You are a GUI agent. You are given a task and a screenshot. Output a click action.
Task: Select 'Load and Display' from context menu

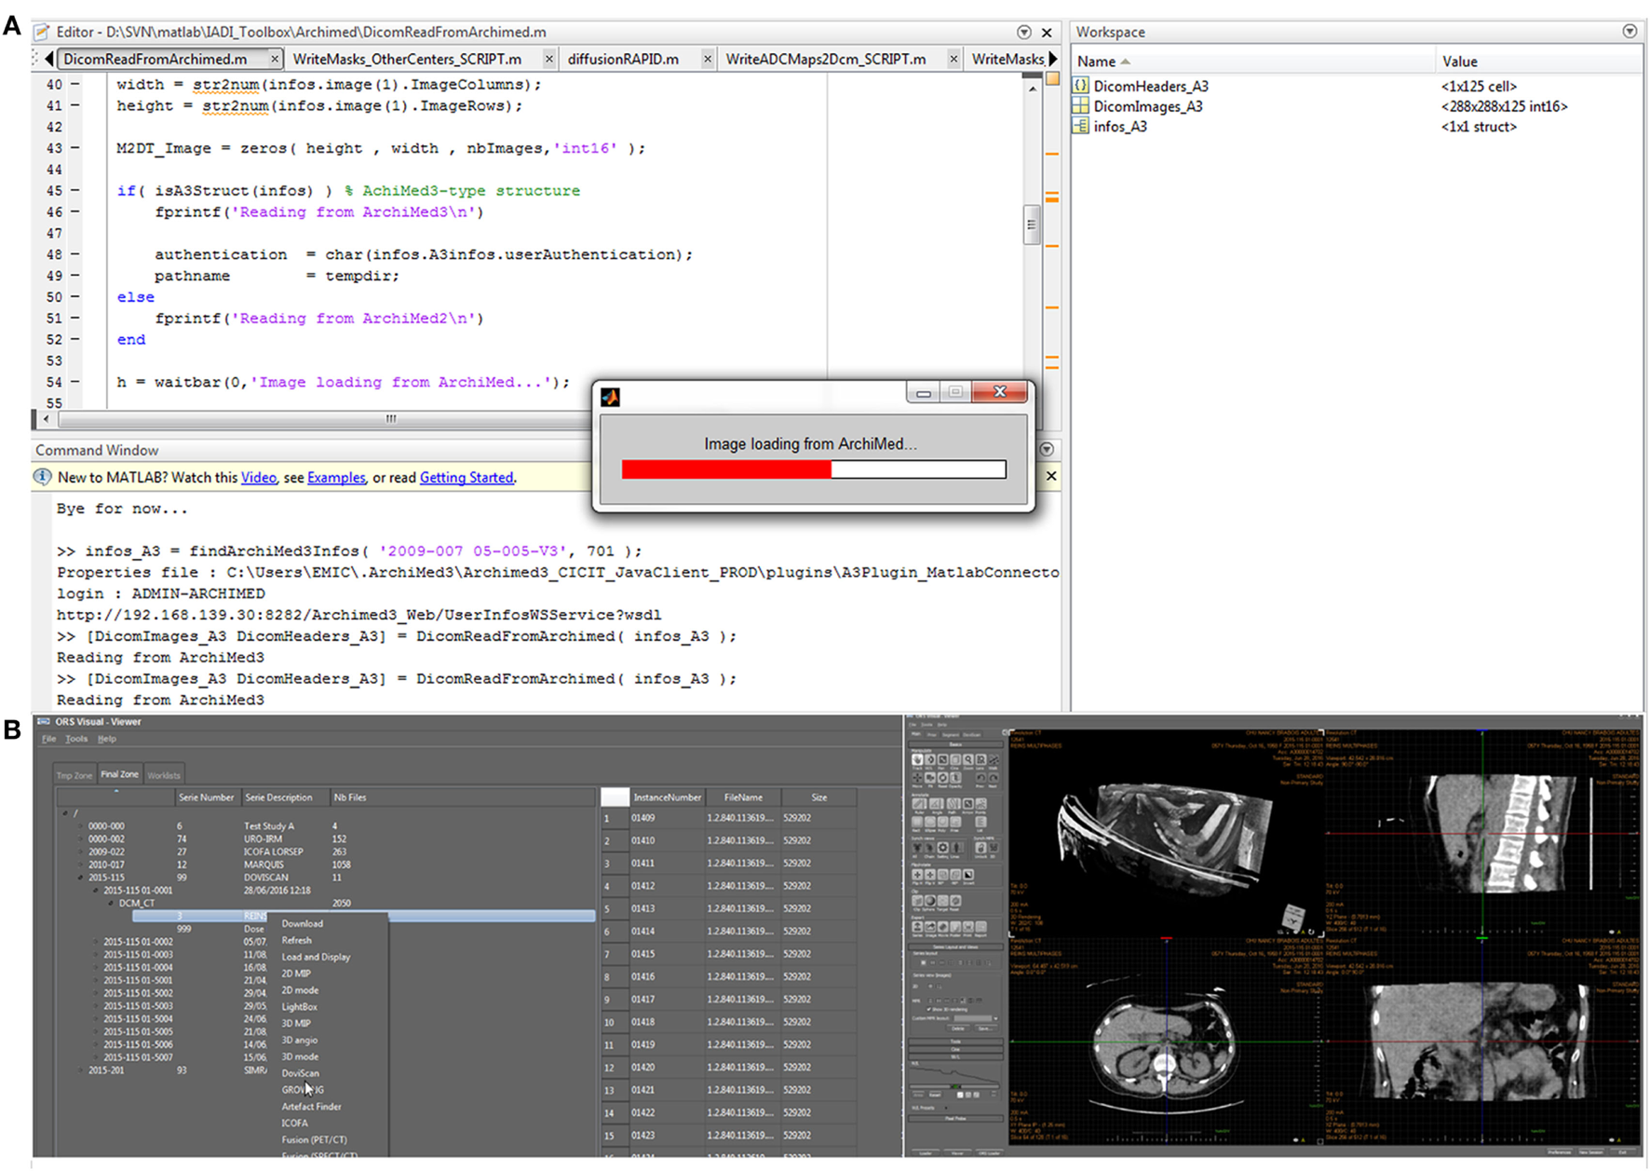point(316,957)
